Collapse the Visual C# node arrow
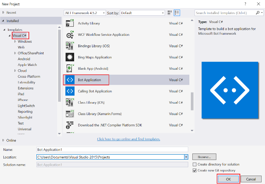The height and width of the screenshot is (184, 265). 10,35
